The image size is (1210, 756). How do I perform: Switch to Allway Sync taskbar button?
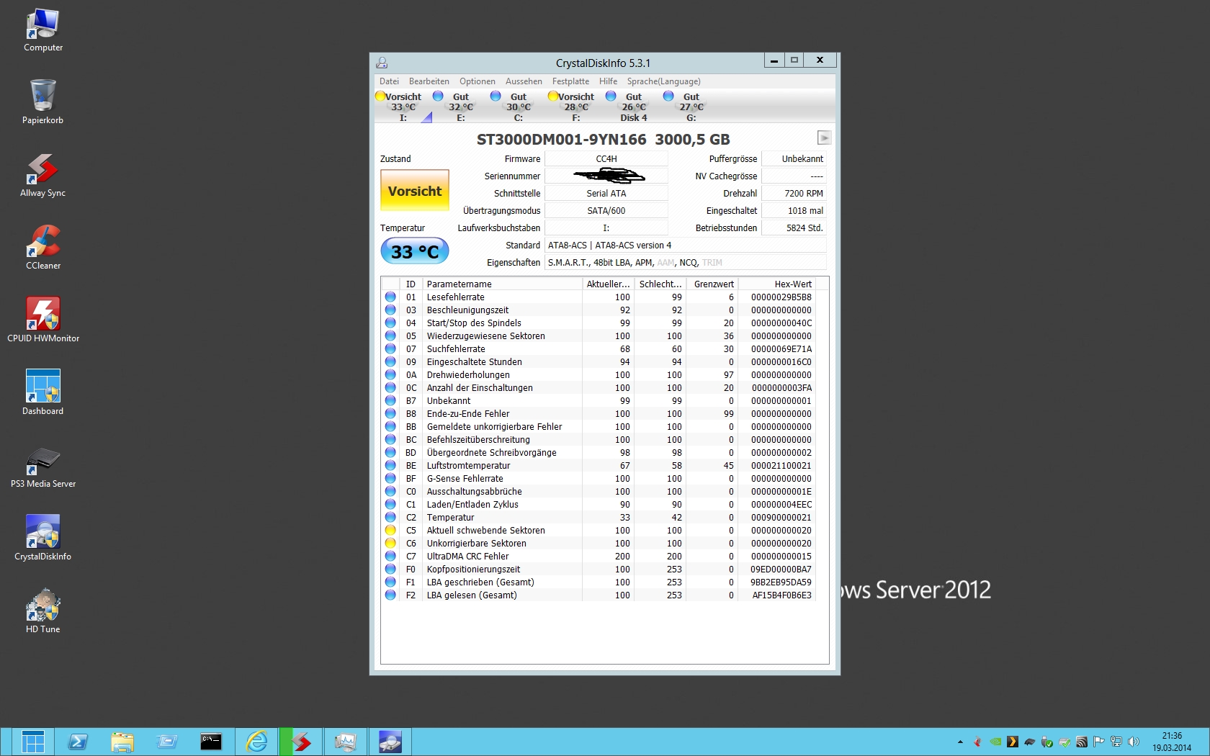pyautogui.click(x=300, y=742)
